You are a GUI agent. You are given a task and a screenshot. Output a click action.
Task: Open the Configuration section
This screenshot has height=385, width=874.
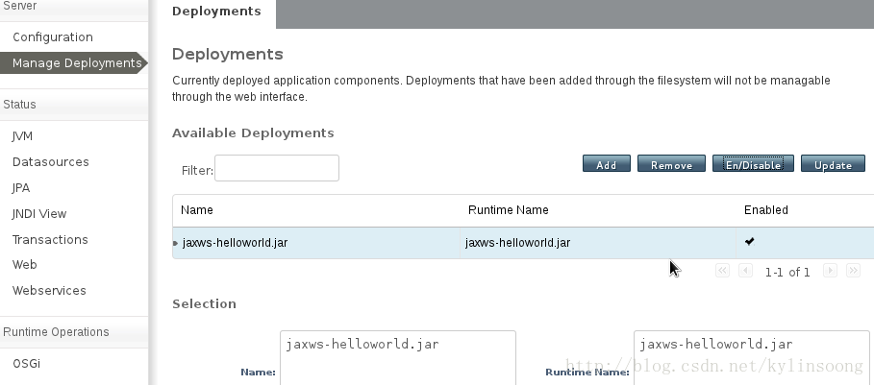53,37
